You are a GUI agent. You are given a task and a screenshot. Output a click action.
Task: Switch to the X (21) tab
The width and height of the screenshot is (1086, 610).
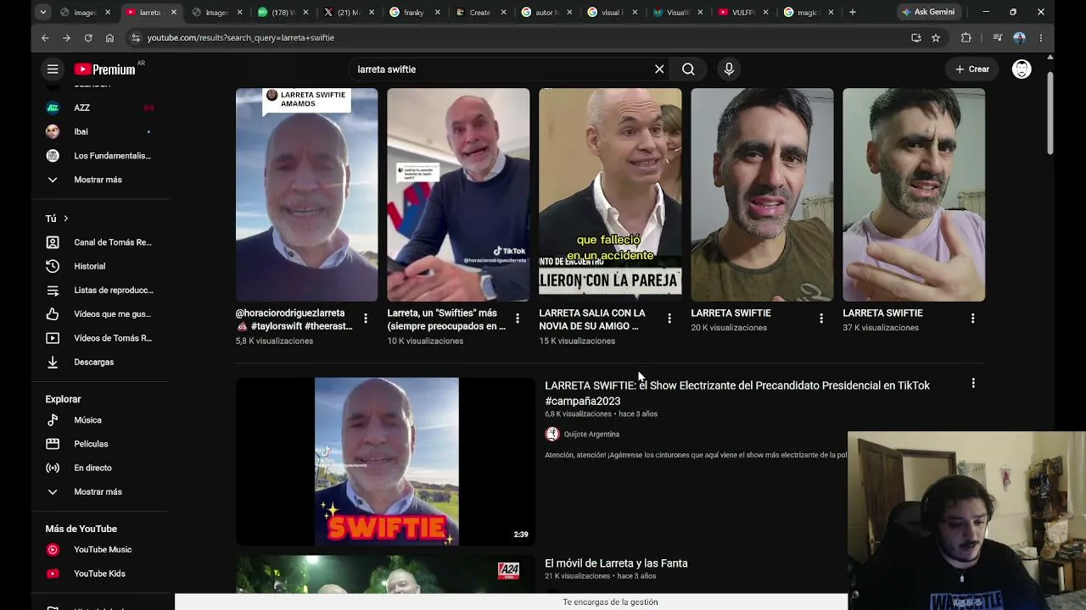coord(350,12)
